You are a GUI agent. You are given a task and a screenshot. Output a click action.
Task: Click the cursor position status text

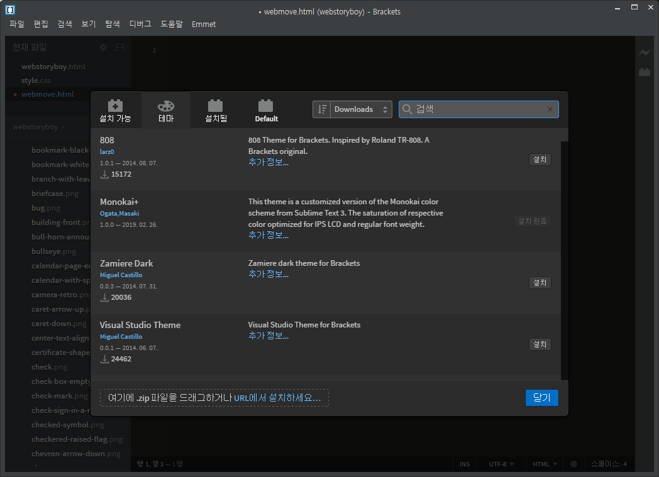pyautogui.click(x=160, y=464)
